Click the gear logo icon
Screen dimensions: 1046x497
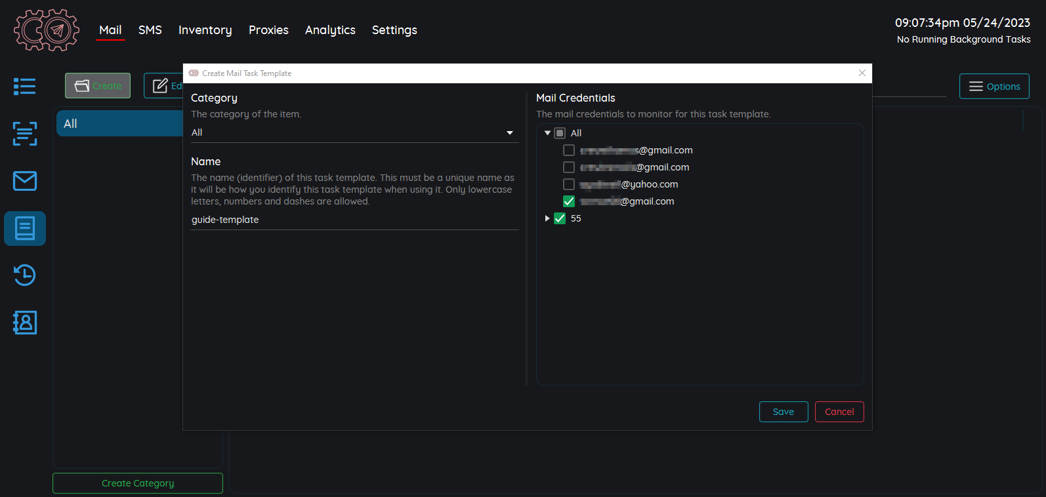click(x=47, y=30)
